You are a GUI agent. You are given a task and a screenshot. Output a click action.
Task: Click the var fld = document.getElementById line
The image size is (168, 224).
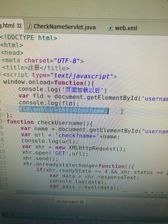(93, 98)
